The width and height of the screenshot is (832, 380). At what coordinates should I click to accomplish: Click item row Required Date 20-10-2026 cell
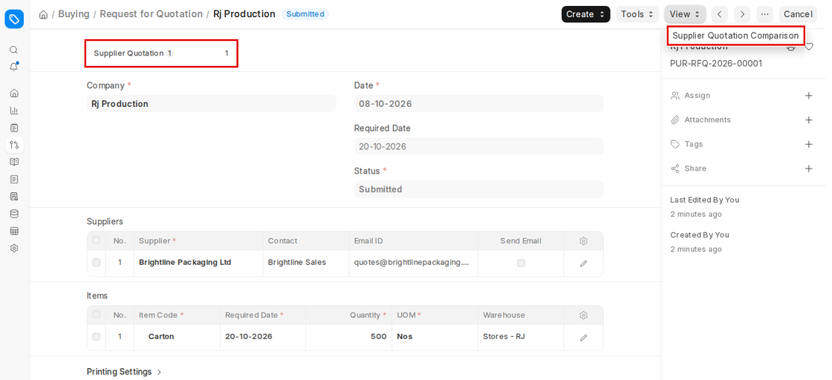click(263, 336)
